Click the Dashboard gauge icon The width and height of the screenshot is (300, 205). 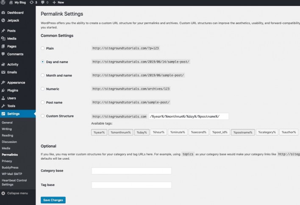(3, 13)
